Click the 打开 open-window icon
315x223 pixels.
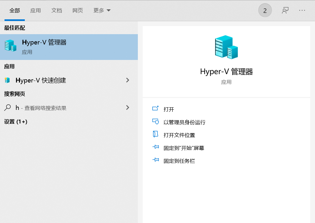coord(156,109)
